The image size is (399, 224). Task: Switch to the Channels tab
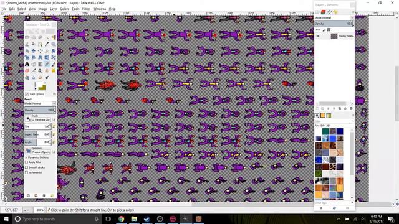point(323,12)
